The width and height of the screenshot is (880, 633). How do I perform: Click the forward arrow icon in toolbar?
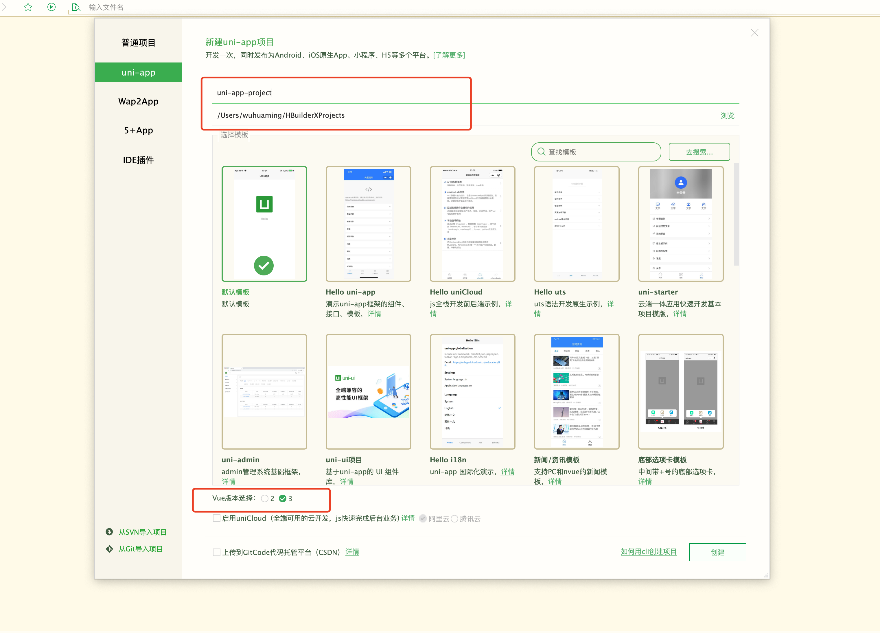(4, 7)
